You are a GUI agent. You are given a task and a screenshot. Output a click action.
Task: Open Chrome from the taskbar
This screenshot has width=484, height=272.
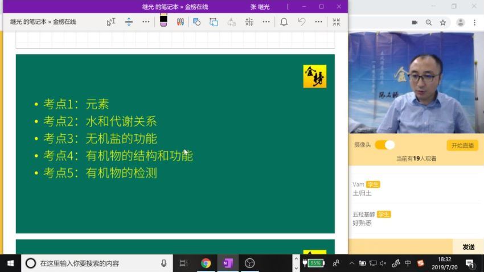[206, 263]
